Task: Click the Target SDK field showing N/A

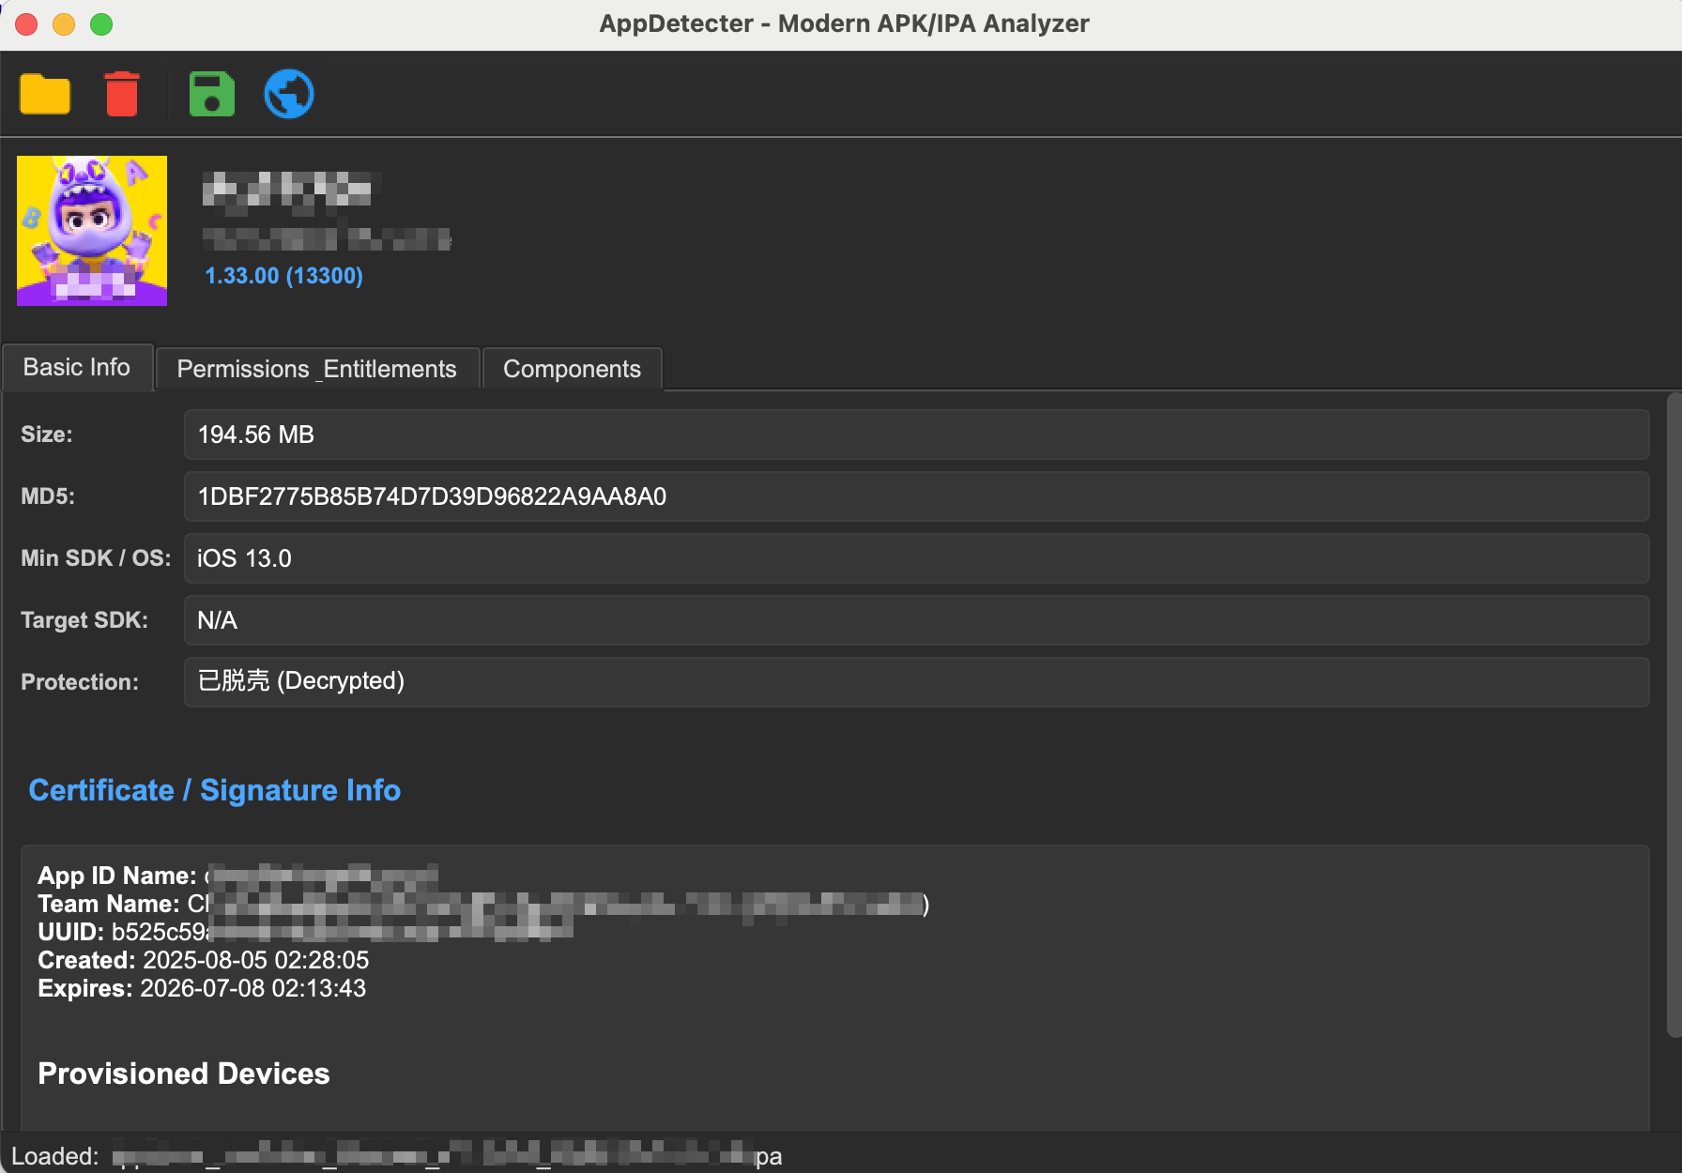Action: point(916,620)
